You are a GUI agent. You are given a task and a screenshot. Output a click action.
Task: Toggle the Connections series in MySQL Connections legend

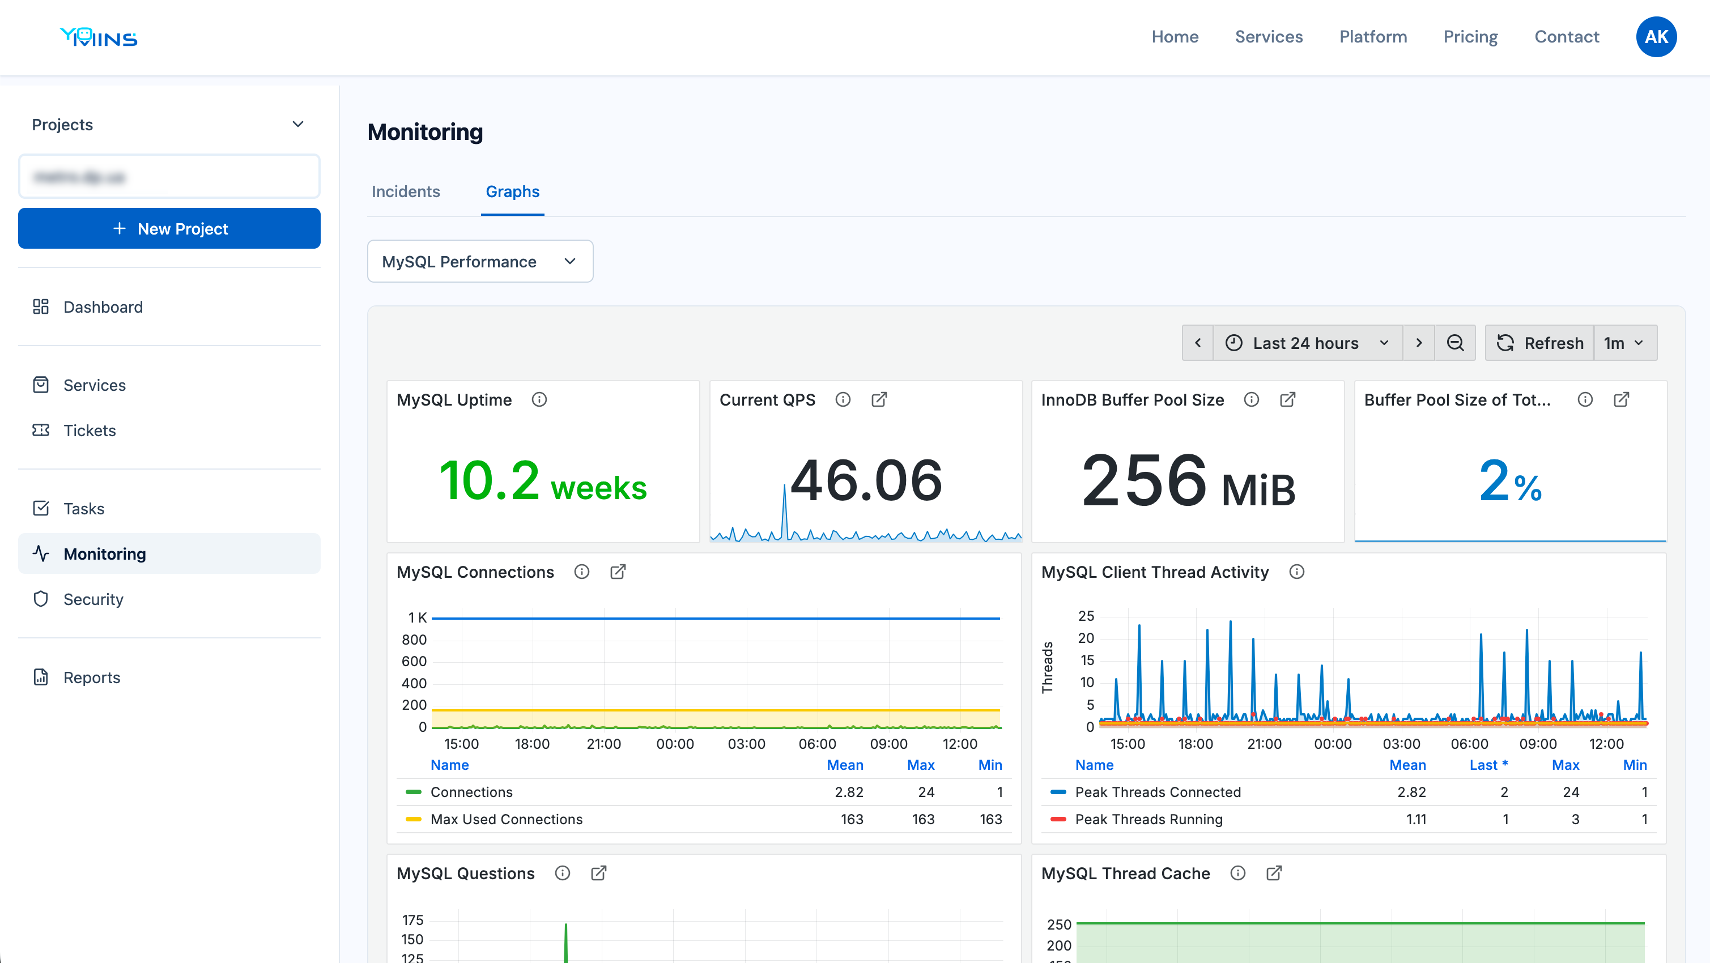(x=471, y=792)
